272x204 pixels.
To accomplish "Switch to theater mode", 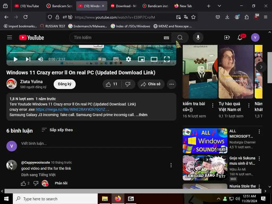I will point(154,59).
